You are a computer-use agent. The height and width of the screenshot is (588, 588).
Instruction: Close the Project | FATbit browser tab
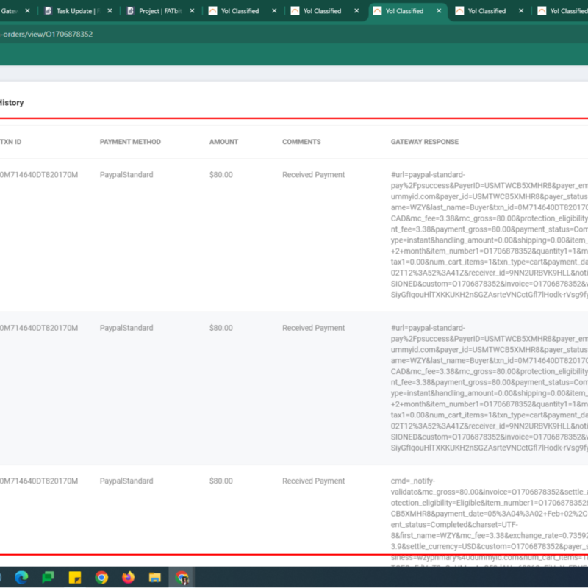pyautogui.click(x=191, y=11)
